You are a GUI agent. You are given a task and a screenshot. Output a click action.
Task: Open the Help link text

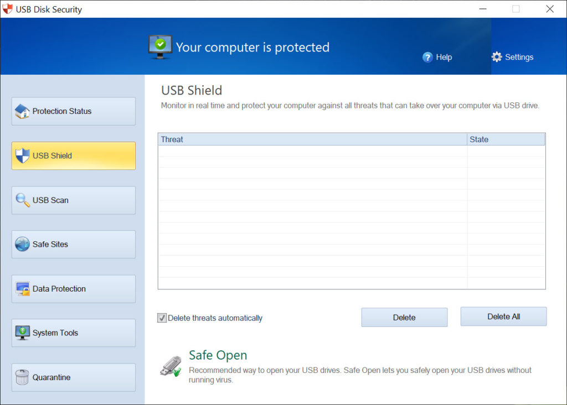pos(444,57)
